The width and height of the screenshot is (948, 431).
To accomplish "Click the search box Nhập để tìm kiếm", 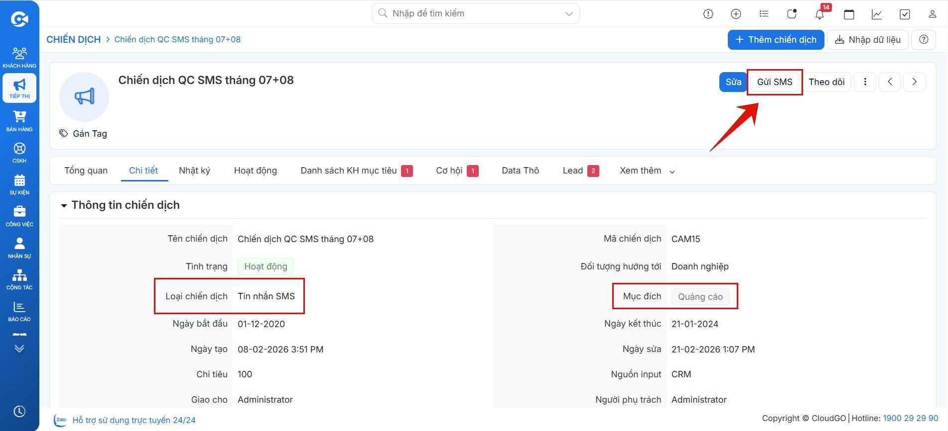I will (x=476, y=13).
